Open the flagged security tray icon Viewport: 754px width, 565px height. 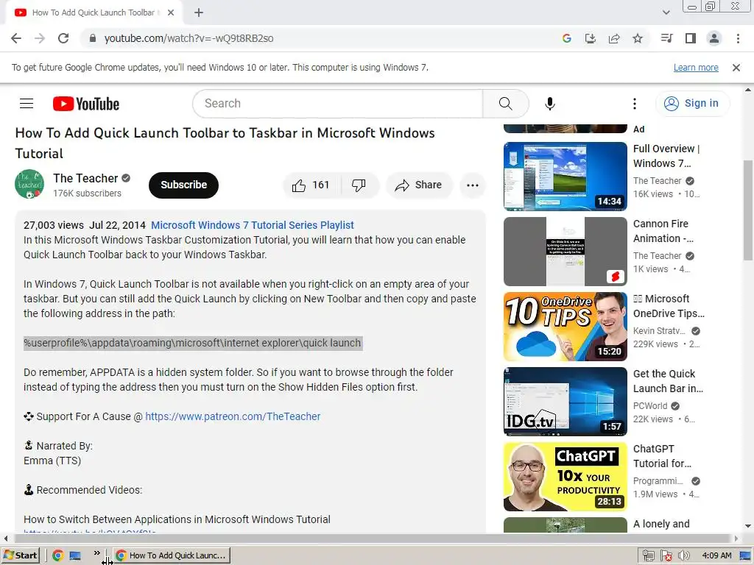(x=666, y=555)
